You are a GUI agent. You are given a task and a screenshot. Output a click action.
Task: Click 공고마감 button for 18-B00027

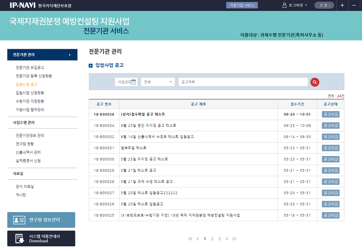pyautogui.click(x=331, y=193)
